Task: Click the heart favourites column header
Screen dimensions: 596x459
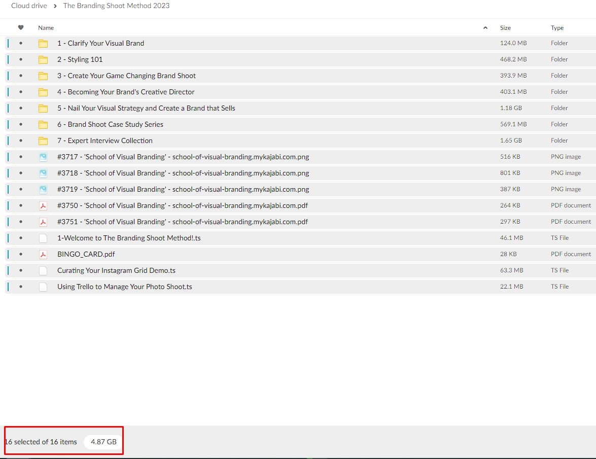Action: point(21,27)
